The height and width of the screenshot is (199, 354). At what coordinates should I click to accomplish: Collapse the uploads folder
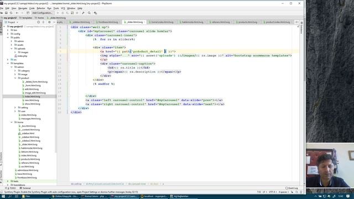click(12, 49)
